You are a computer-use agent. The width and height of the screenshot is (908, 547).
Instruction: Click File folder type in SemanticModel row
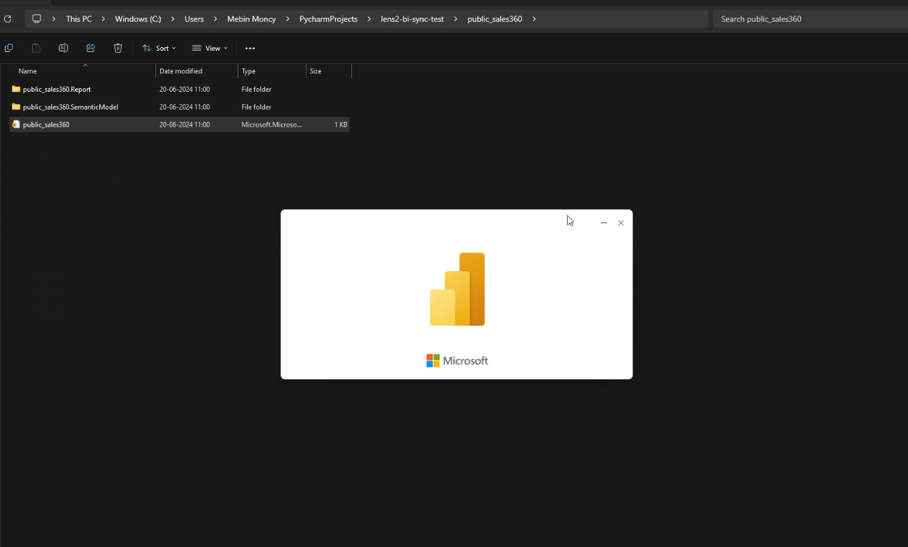click(x=256, y=107)
